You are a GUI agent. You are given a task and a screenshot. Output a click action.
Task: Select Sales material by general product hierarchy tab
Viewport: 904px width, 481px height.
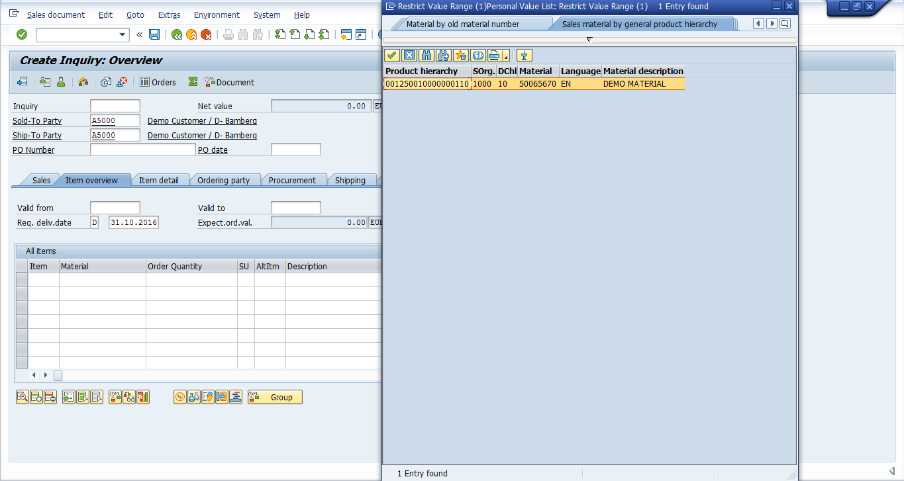[640, 24]
